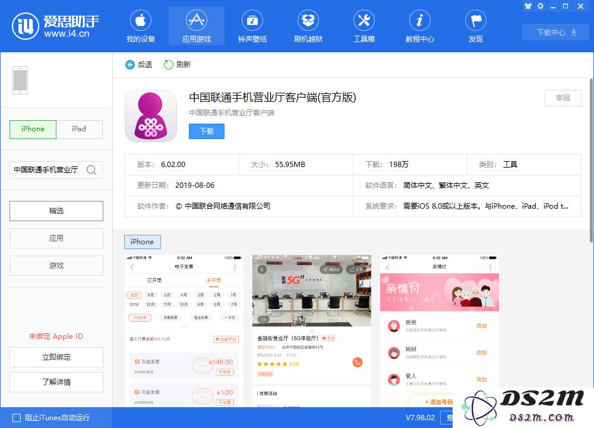Click the app title 中国联通手机营业厅客户端(官方版)
Screen dimensions: 594x428
click(273, 97)
